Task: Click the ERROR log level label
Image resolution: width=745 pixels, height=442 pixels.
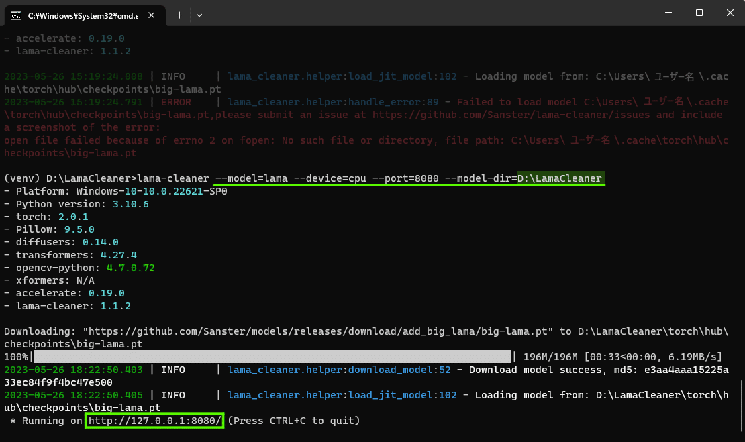Action: pyautogui.click(x=176, y=102)
